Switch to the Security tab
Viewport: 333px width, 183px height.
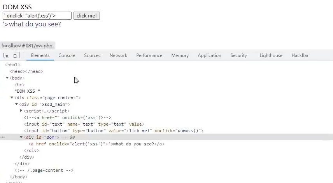[238, 55]
